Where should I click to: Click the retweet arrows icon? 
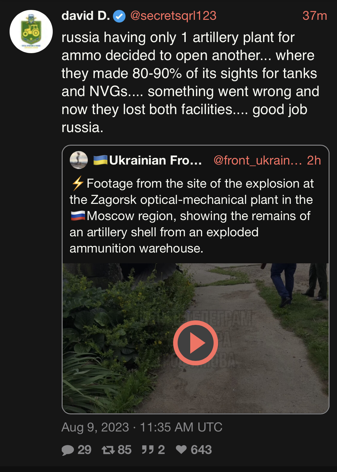click(x=108, y=450)
